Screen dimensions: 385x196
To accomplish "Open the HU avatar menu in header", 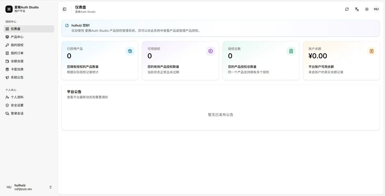I will pos(376,9).
